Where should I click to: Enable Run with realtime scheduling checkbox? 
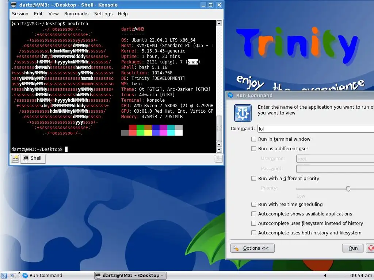pyautogui.click(x=253, y=204)
